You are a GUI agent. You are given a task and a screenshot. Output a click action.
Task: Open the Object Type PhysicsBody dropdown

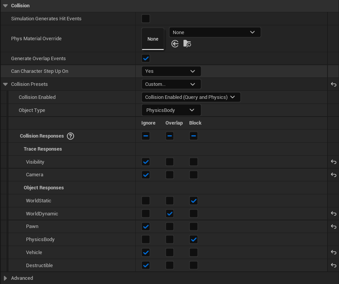pyautogui.click(x=171, y=110)
